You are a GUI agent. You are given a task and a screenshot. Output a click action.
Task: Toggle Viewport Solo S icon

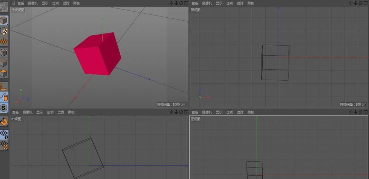click(x=4, y=108)
